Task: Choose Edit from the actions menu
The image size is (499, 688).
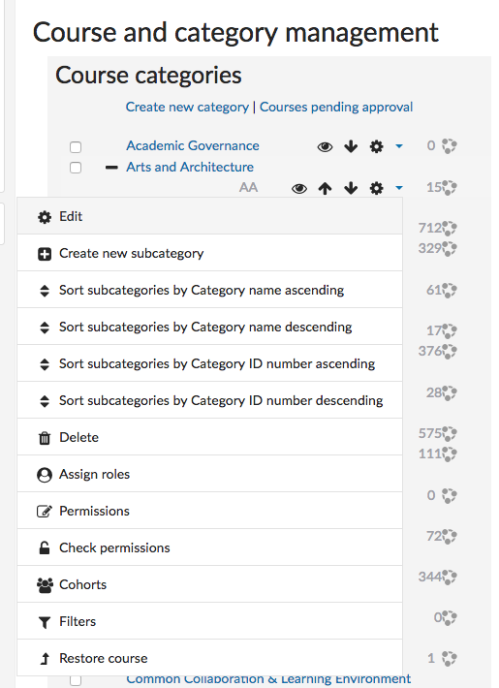Action: click(210, 216)
